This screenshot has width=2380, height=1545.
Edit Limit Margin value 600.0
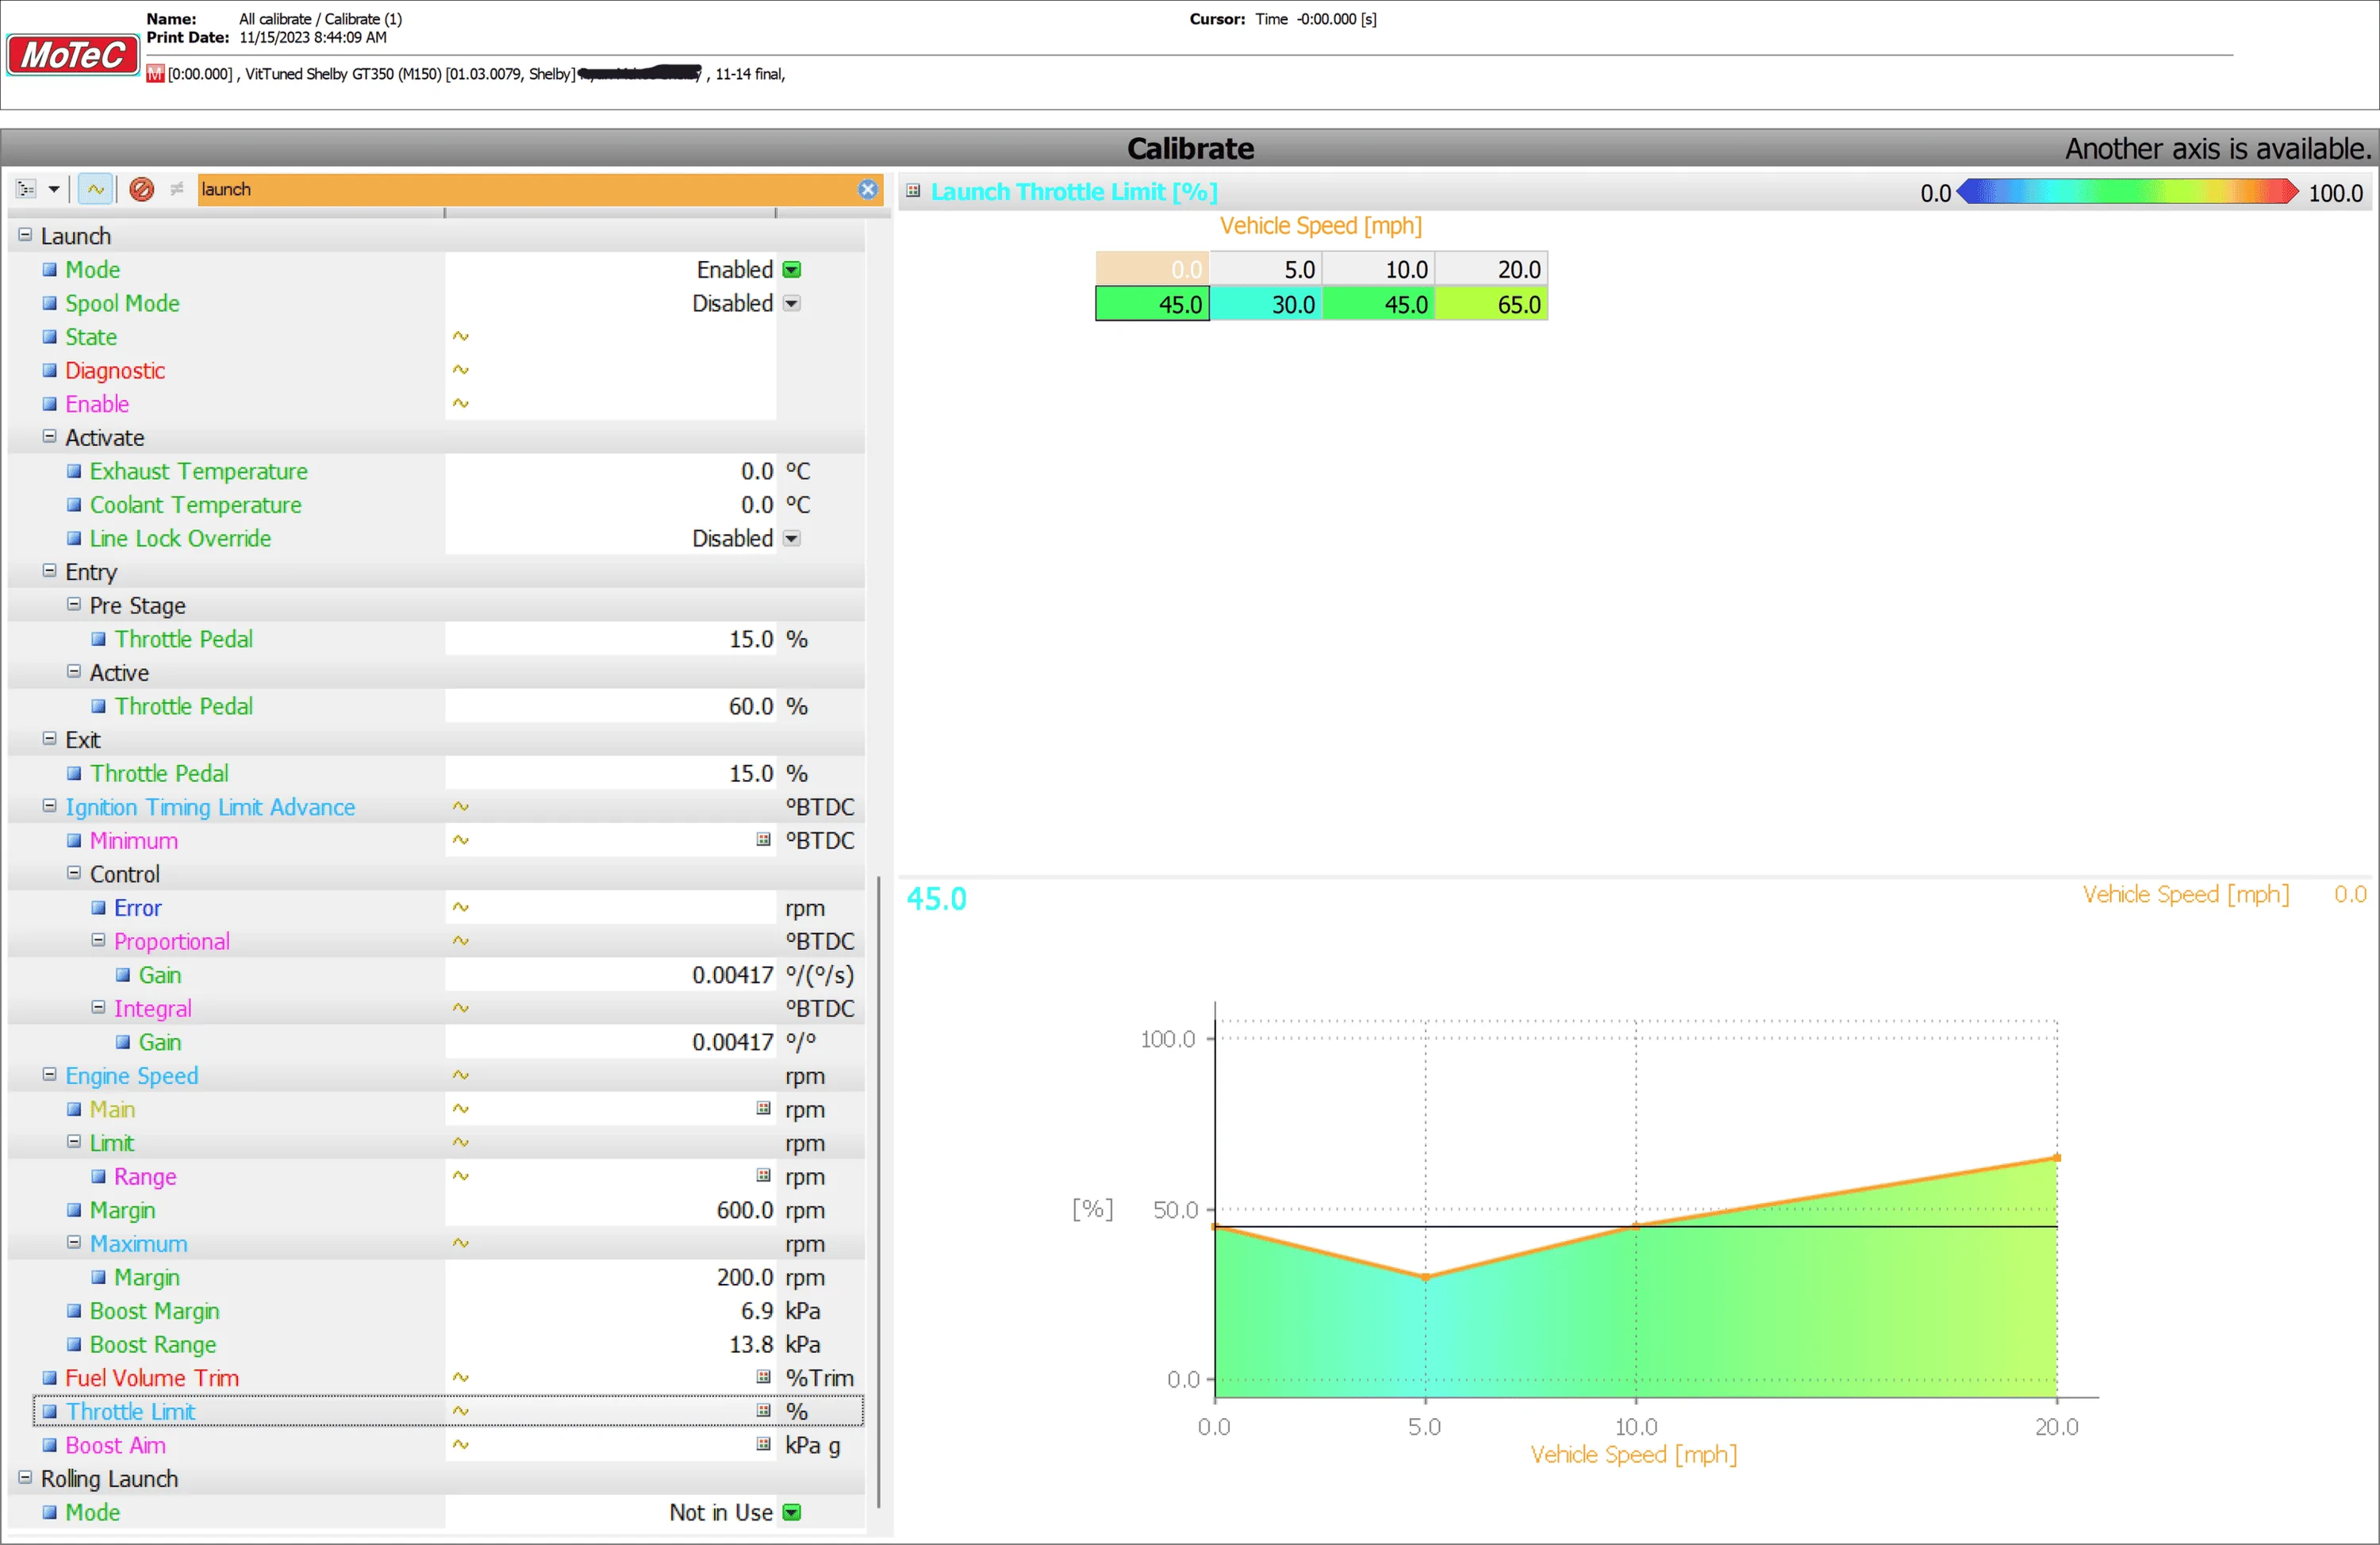click(610, 1210)
